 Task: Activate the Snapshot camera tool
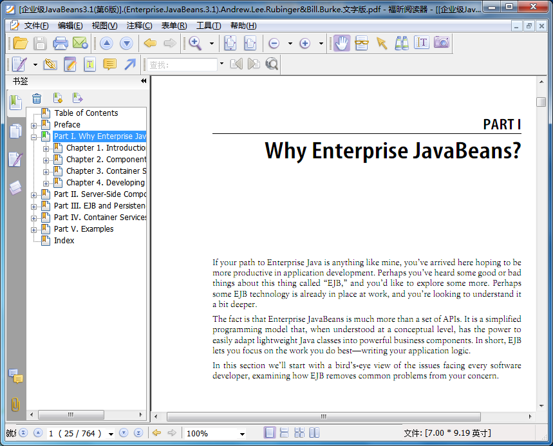[441, 43]
